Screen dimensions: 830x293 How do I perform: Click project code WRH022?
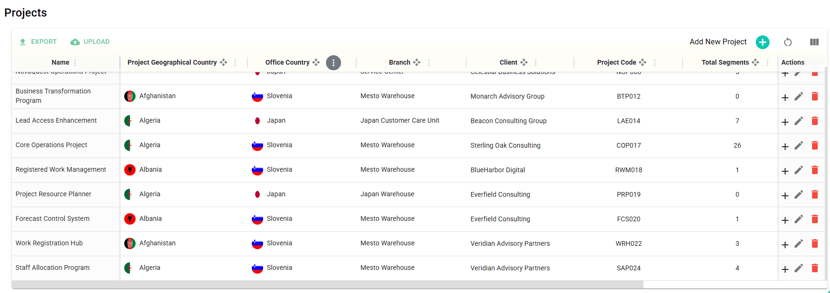(629, 243)
